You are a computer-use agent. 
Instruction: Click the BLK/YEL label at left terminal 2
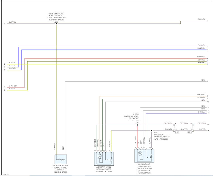coord(12,63)
